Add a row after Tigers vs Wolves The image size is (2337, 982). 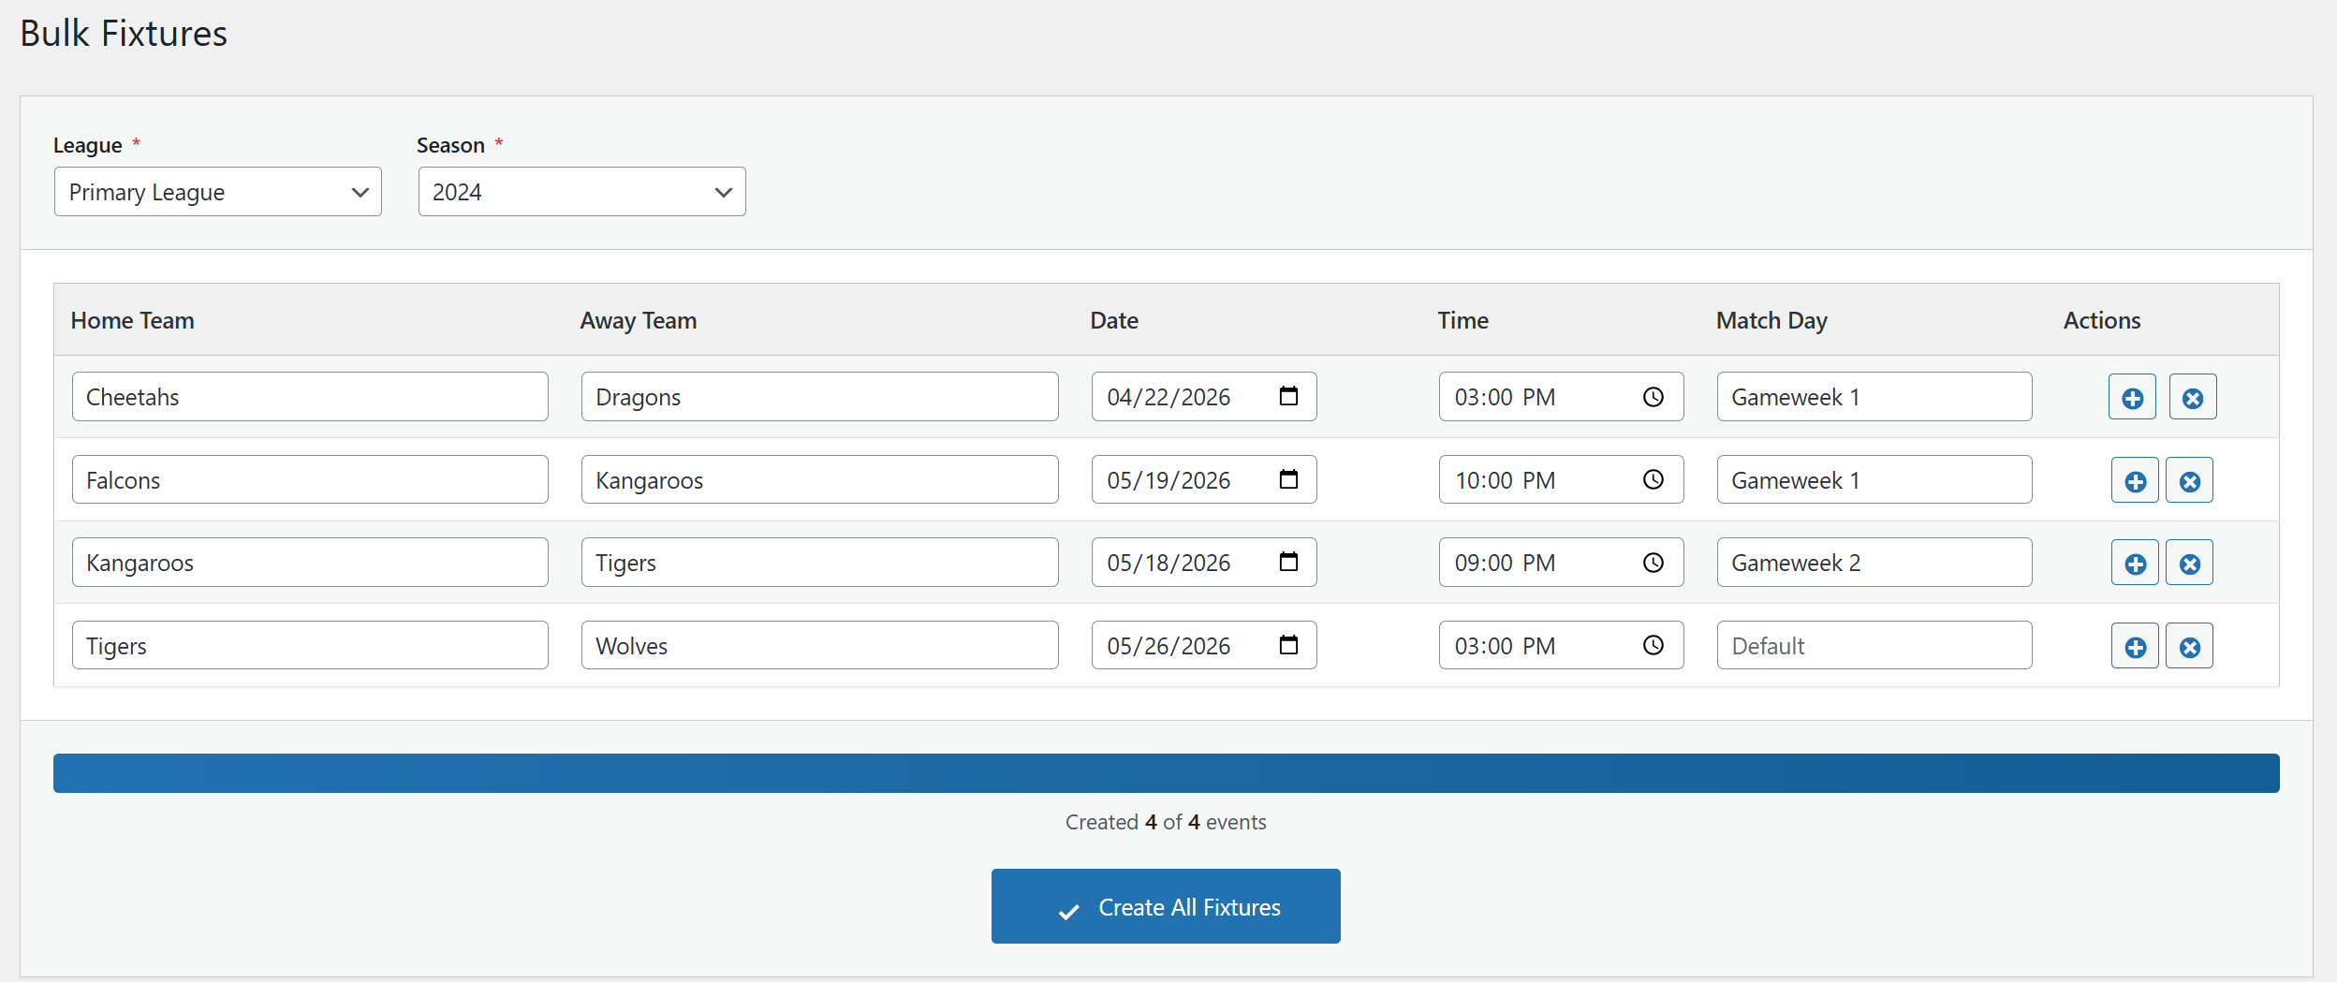coord(2135,646)
